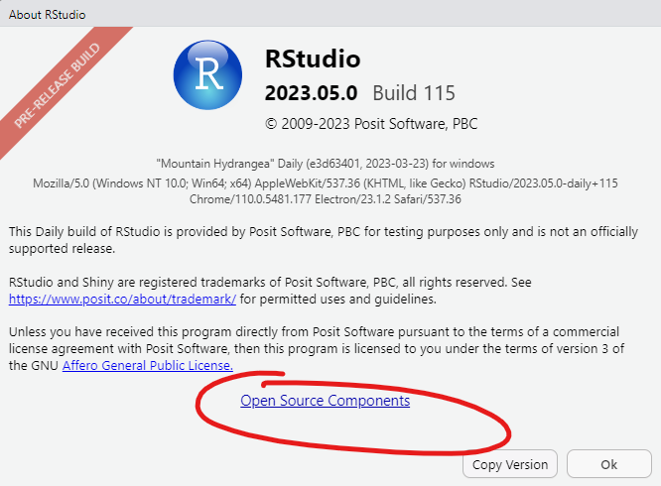Screen dimensions: 661x486
Task: Click the 2009-2023 Posit Software copyright line
Action: click(371, 124)
